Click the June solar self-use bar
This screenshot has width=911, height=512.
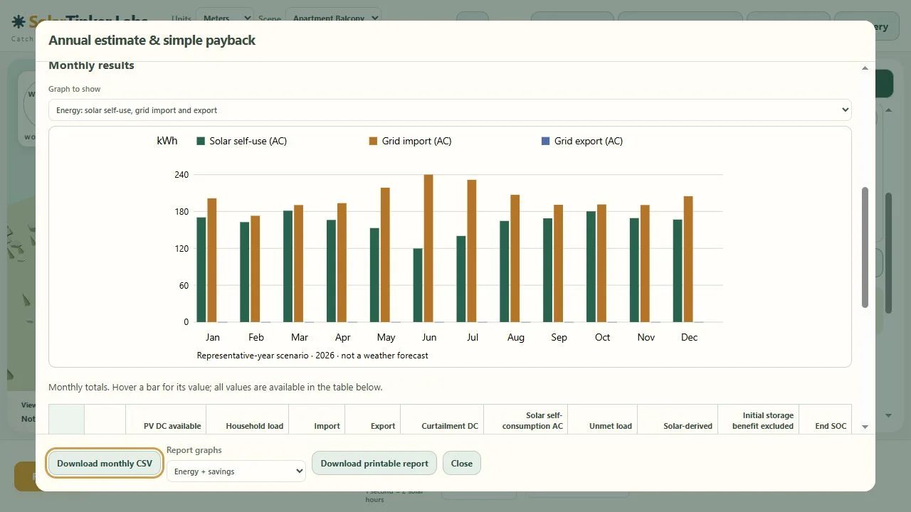coord(418,285)
